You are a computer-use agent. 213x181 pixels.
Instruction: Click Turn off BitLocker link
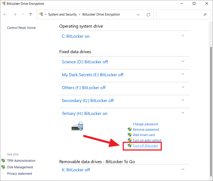pyautogui.click(x=145, y=146)
